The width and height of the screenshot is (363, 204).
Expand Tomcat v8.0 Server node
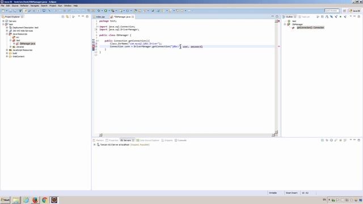coord(95,145)
